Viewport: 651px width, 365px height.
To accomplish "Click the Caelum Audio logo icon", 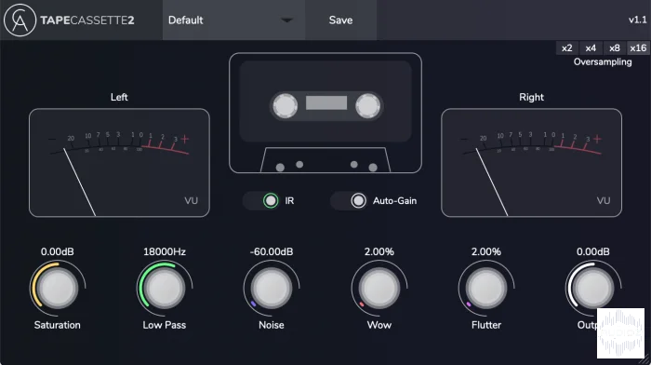I will click(20, 20).
